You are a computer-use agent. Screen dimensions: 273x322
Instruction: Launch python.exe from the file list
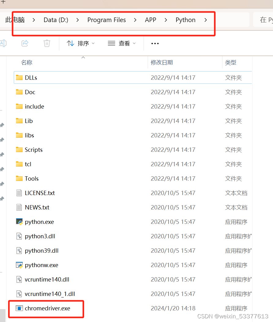click(39, 222)
